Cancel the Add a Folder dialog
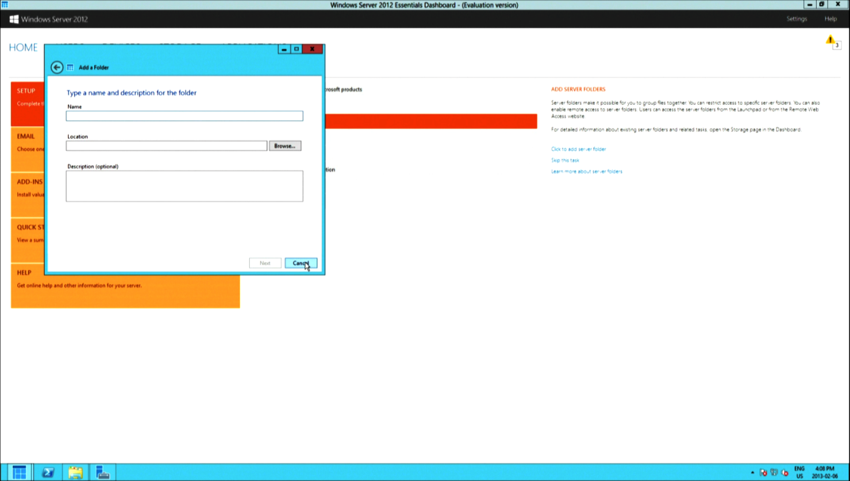Image resolution: width=850 pixels, height=481 pixels. tap(300, 263)
